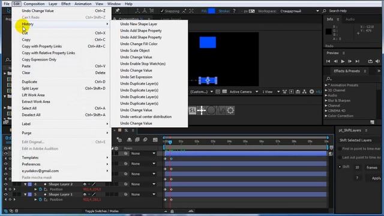Click the flowchart icon in viewer footer
This screenshot has width=384, height=216.
point(304,92)
